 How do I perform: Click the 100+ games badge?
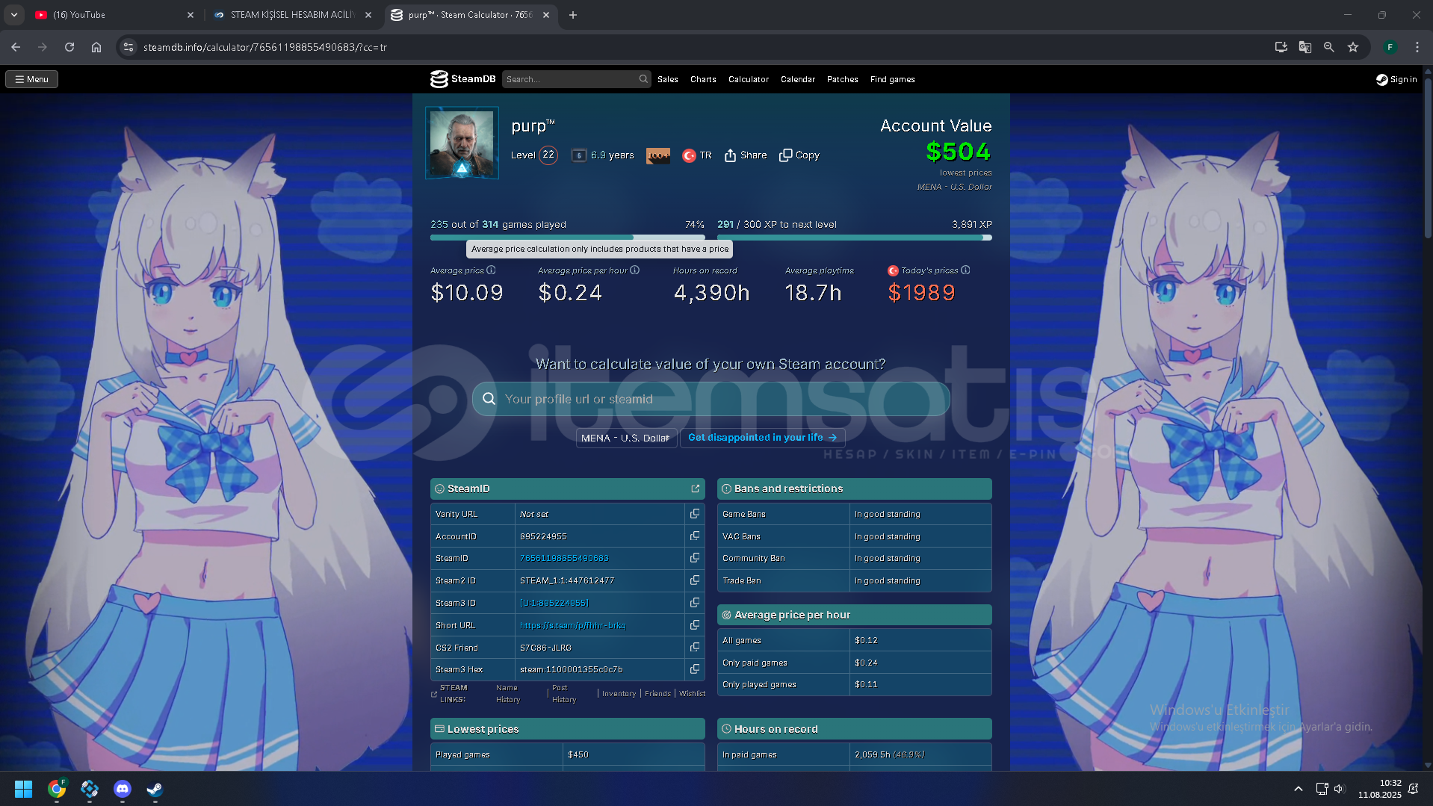[x=657, y=155]
